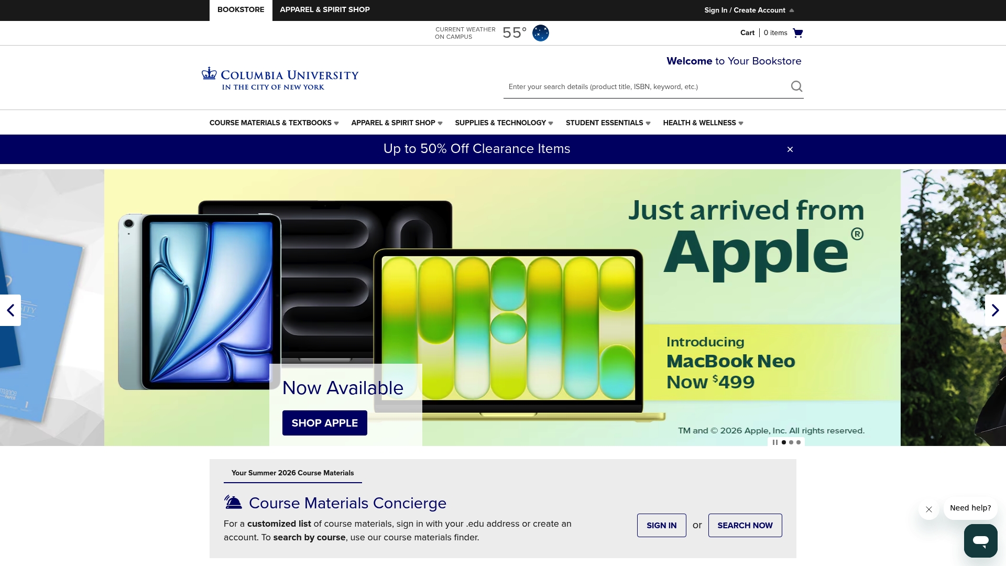Open the shopping cart icon

point(797,33)
